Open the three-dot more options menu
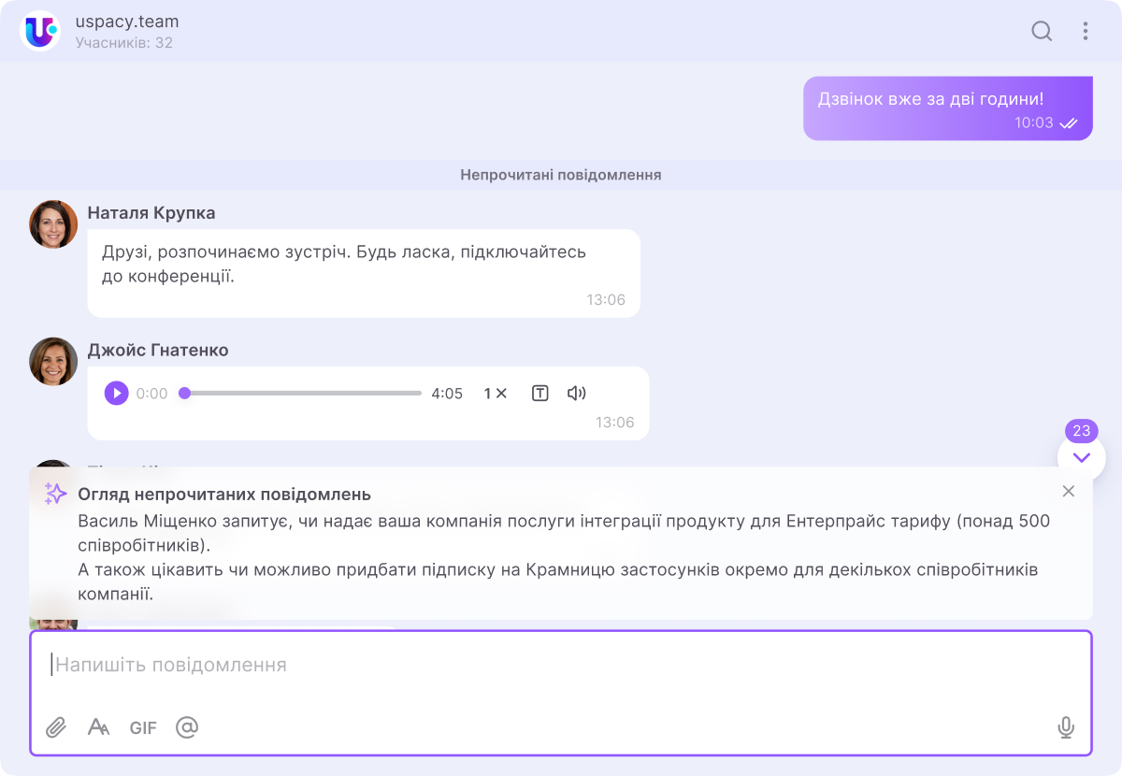Screen dimensions: 1122x776 tap(1086, 32)
